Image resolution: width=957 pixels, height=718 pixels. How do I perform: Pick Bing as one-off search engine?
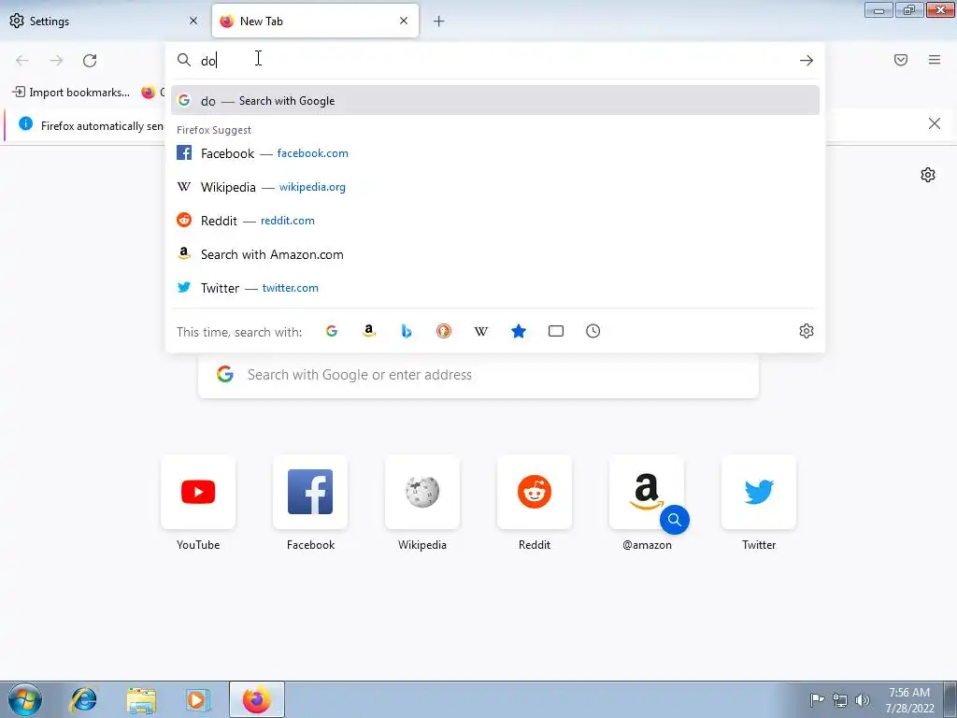coord(407,331)
